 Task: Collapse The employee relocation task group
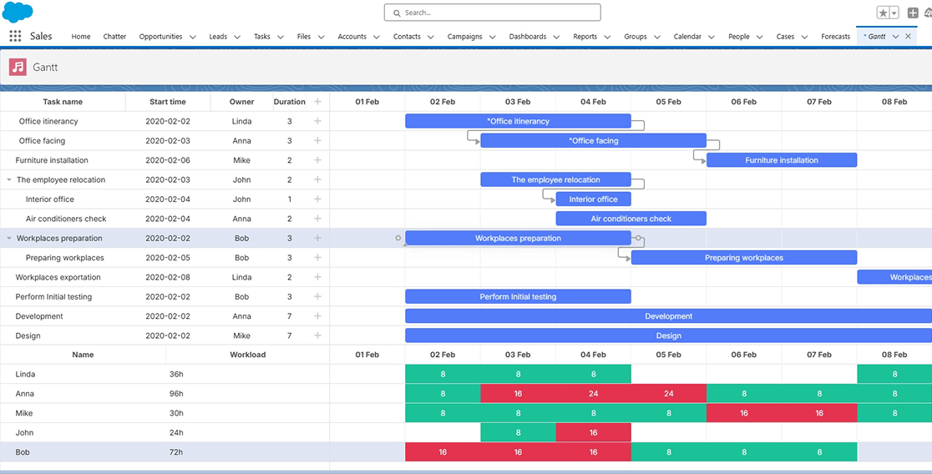coord(9,180)
